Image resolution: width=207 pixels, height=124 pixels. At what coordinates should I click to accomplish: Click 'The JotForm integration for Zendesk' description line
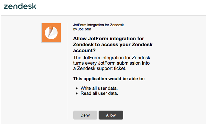[x=111, y=57]
